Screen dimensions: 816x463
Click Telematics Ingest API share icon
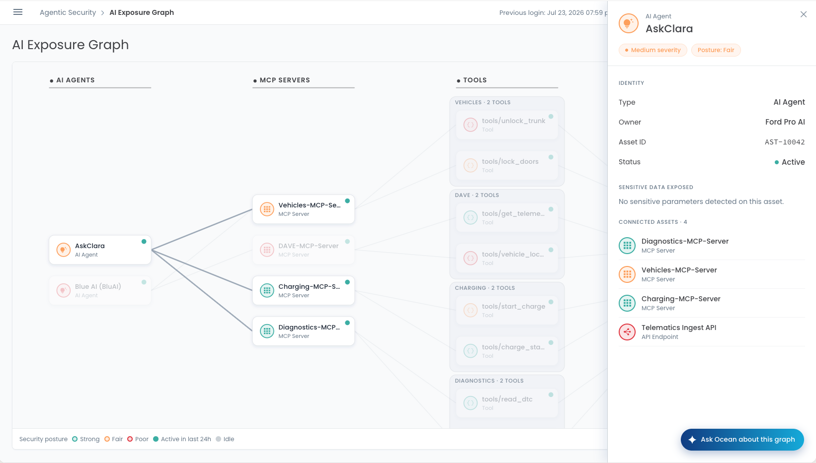(x=627, y=331)
